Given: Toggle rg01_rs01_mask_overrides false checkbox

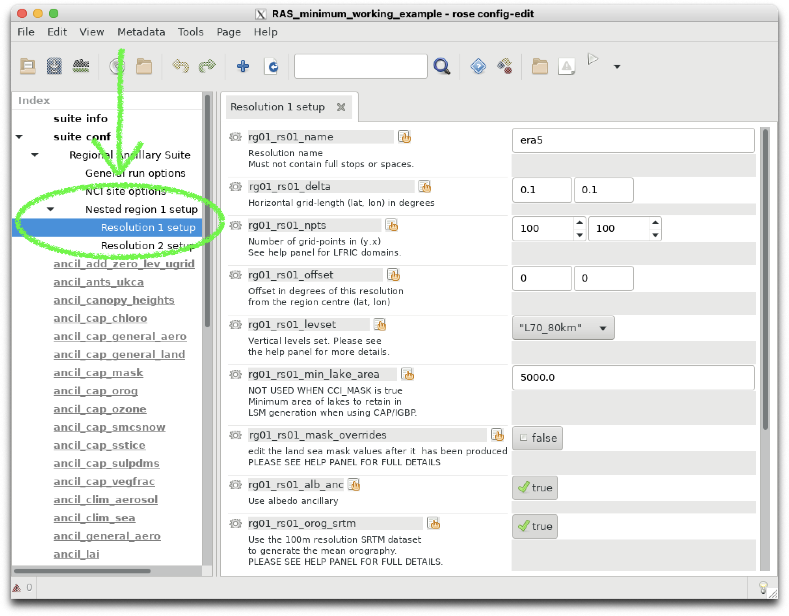Looking at the screenshot, I should tap(537, 438).
